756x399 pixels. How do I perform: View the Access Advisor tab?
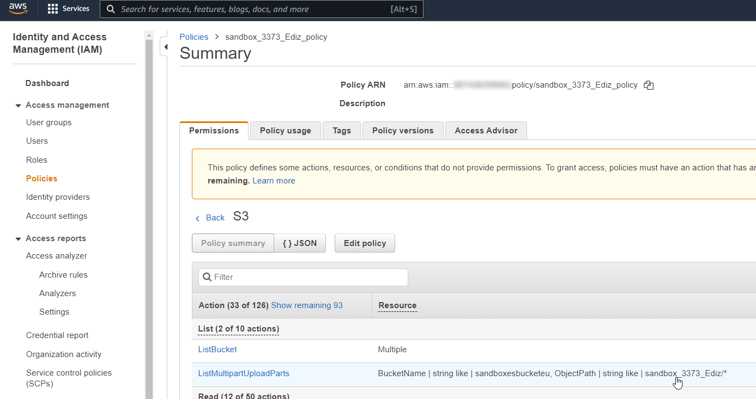[x=486, y=131]
